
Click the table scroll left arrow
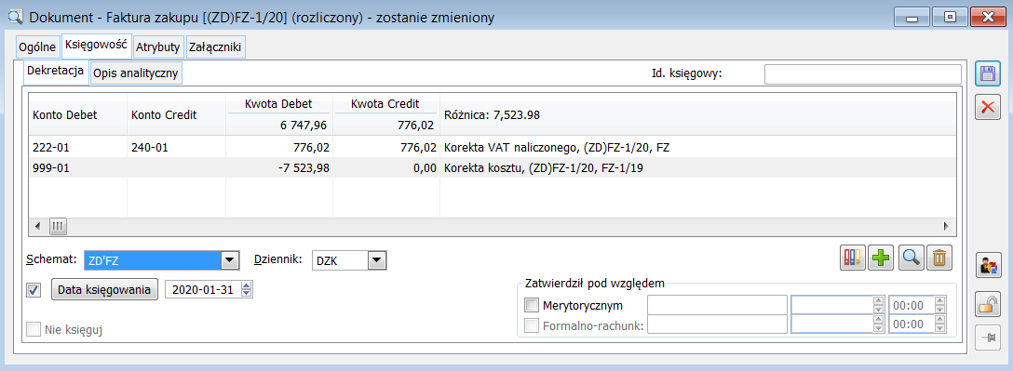tap(37, 227)
